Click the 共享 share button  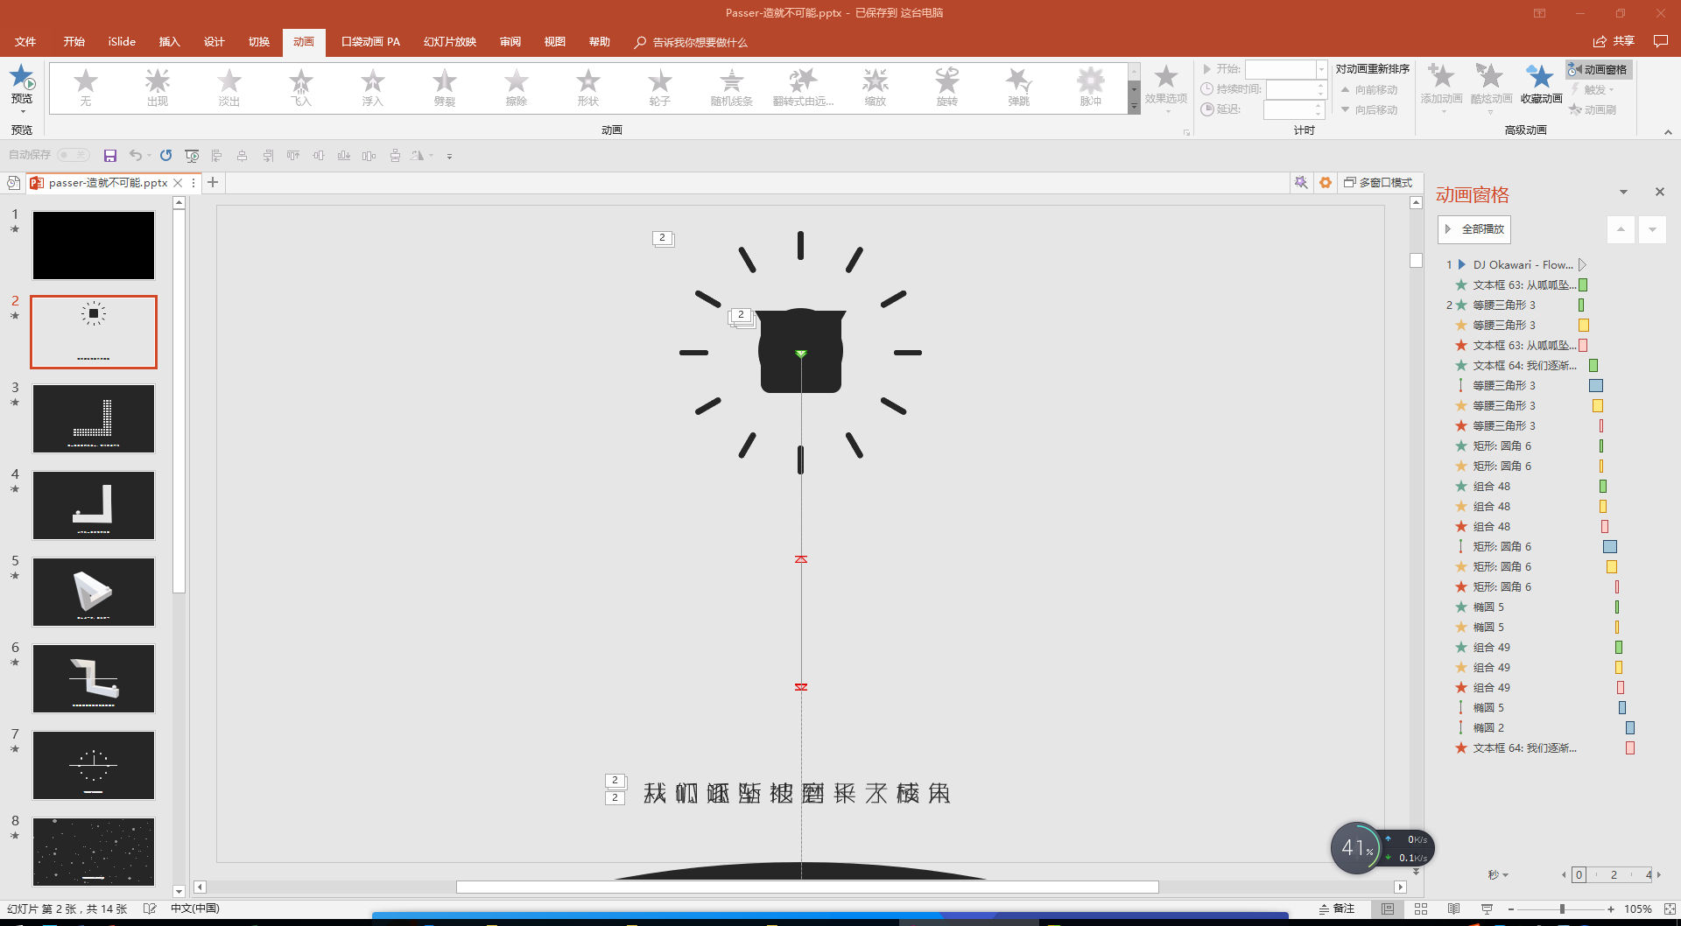(1614, 41)
